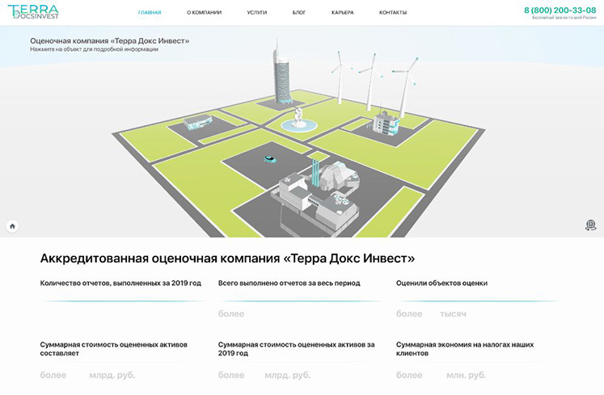Click the fountain statue in map center

coord(298,119)
